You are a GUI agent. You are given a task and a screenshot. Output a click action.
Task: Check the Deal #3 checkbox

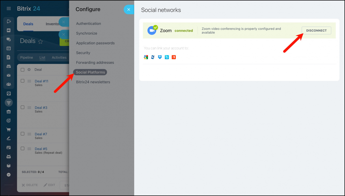[x=23, y=107]
